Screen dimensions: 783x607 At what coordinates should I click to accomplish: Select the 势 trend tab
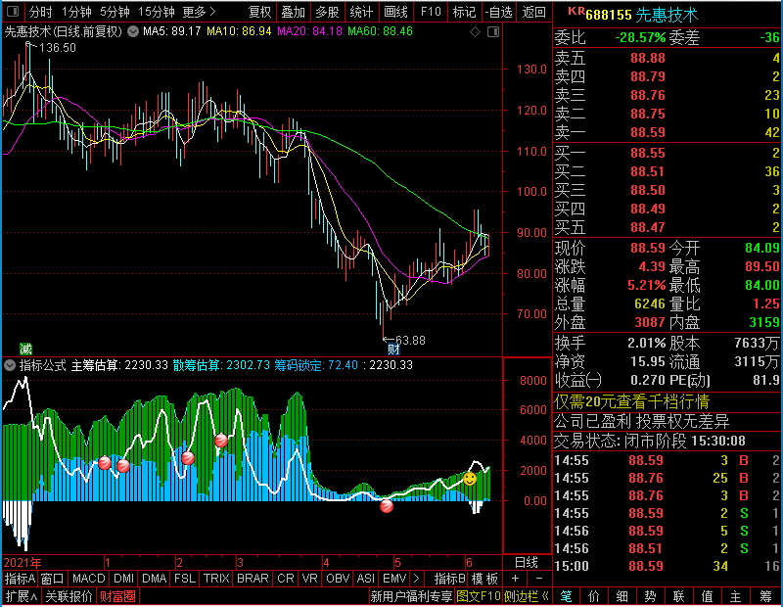point(650,596)
